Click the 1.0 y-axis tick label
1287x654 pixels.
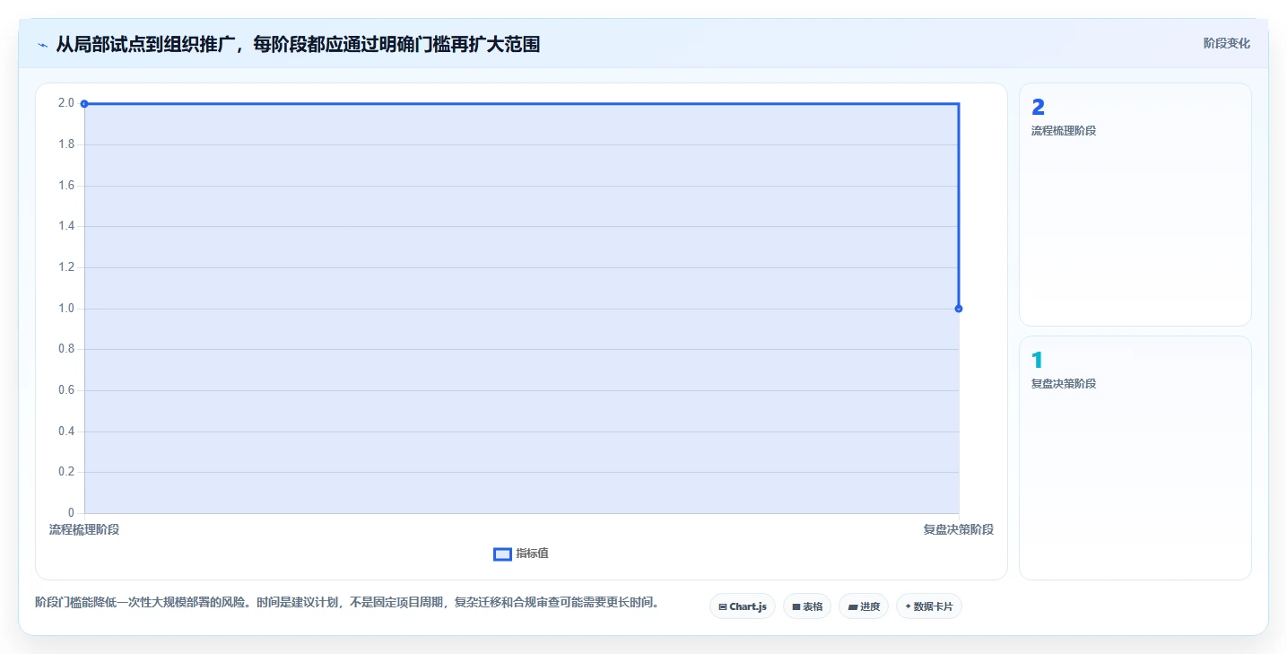(x=66, y=309)
